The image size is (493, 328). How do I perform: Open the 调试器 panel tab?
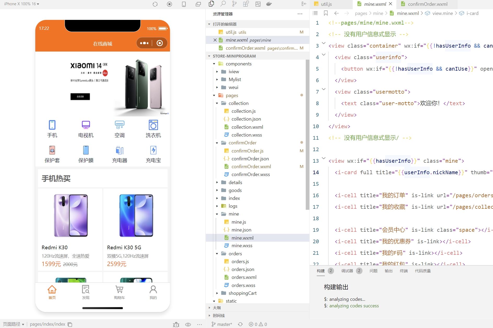pos(347,271)
